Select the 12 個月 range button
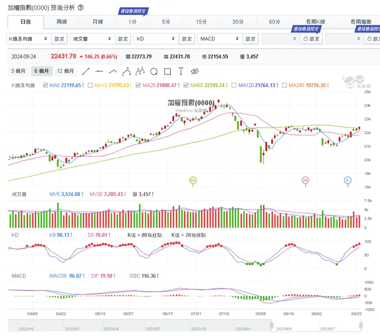The image size is (380, 336). click(65, 71)
